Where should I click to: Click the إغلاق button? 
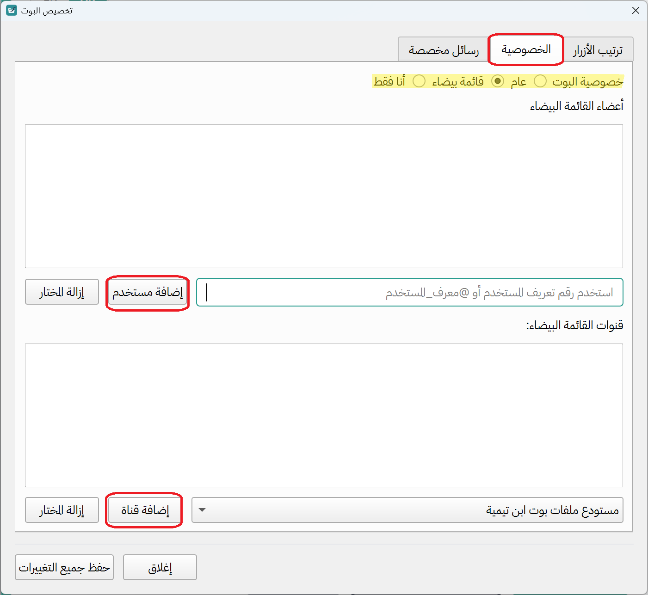pyautogui.click(x=160, y=567)
